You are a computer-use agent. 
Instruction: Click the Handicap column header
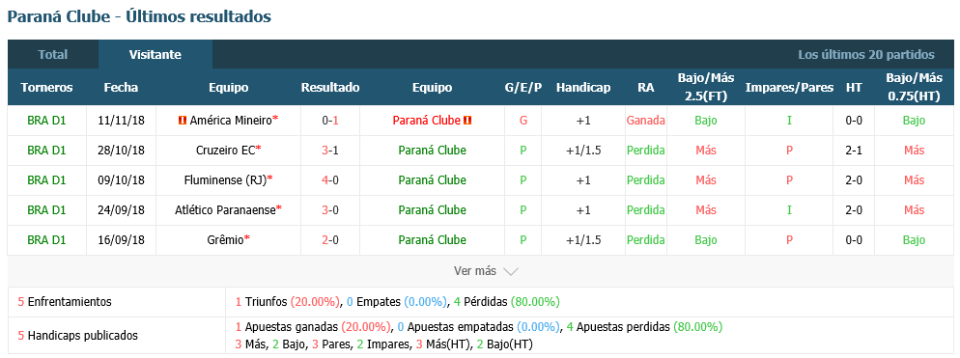point(583,88)
